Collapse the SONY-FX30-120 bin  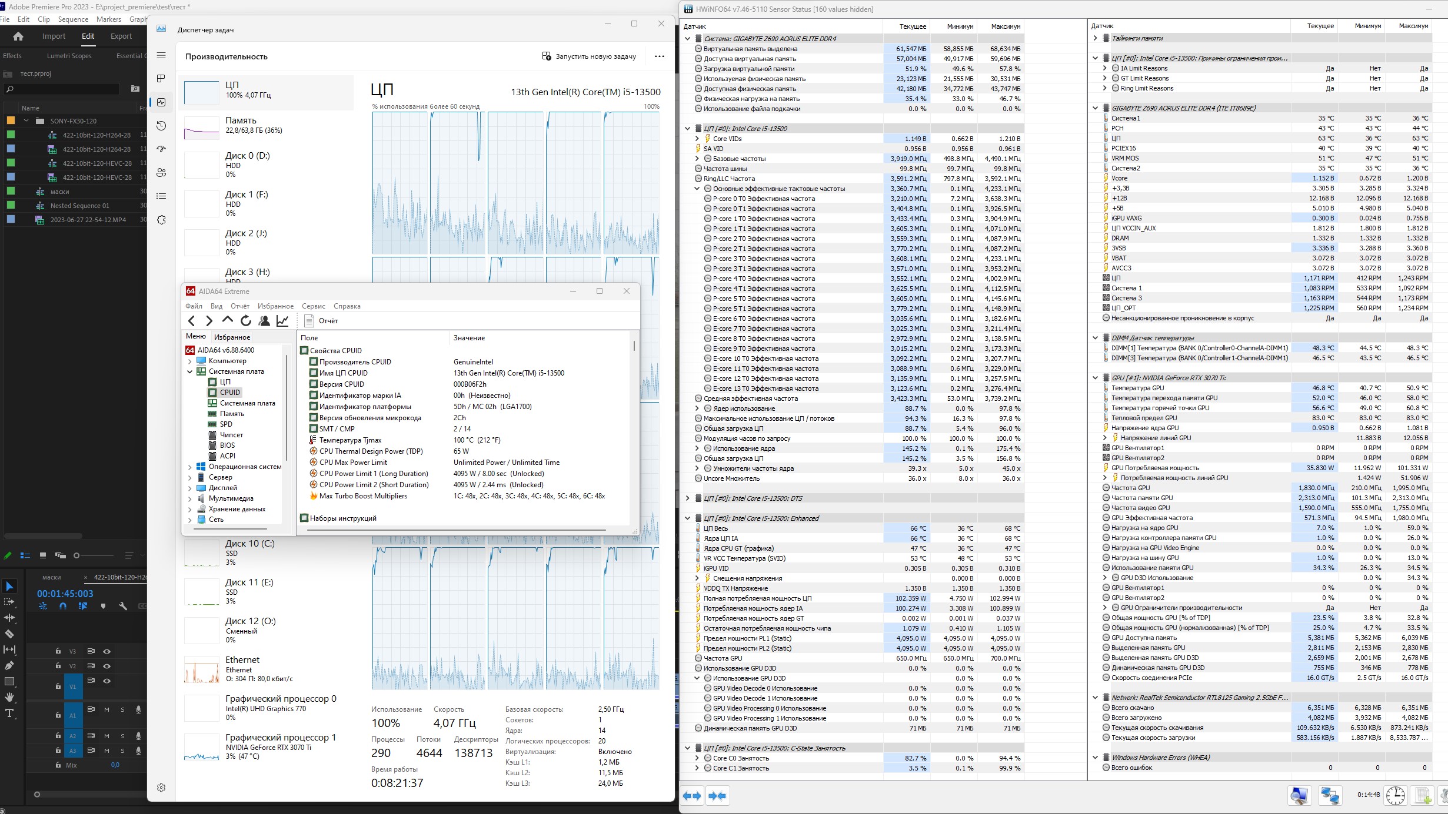(x=26, y=120)
